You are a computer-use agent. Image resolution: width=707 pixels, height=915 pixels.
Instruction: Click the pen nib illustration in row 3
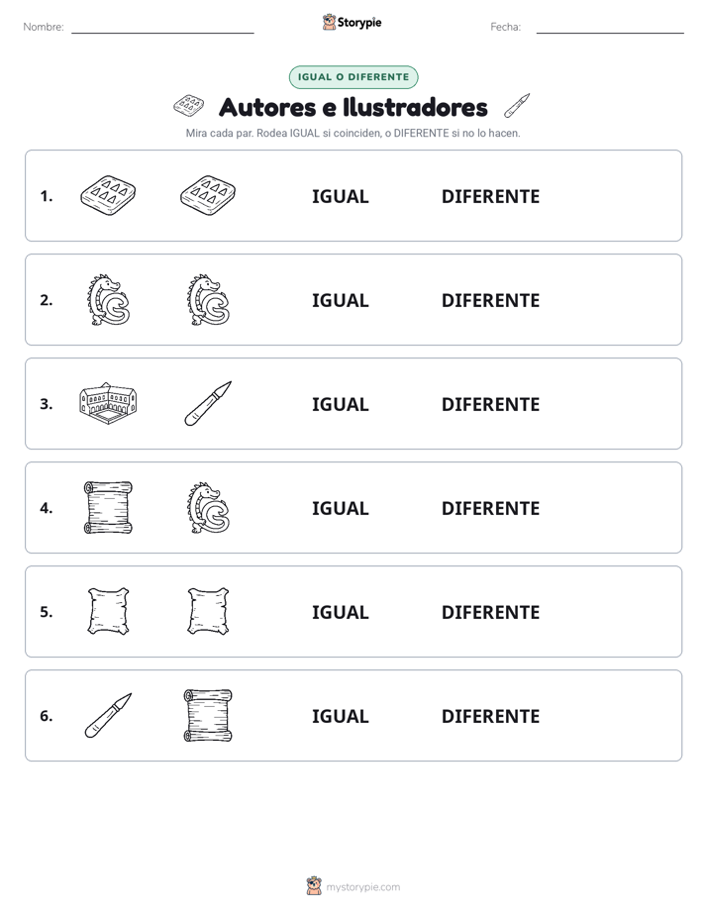coord(208,403)
